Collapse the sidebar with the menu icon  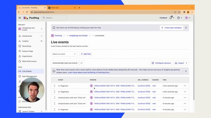[x=20, y=18]
